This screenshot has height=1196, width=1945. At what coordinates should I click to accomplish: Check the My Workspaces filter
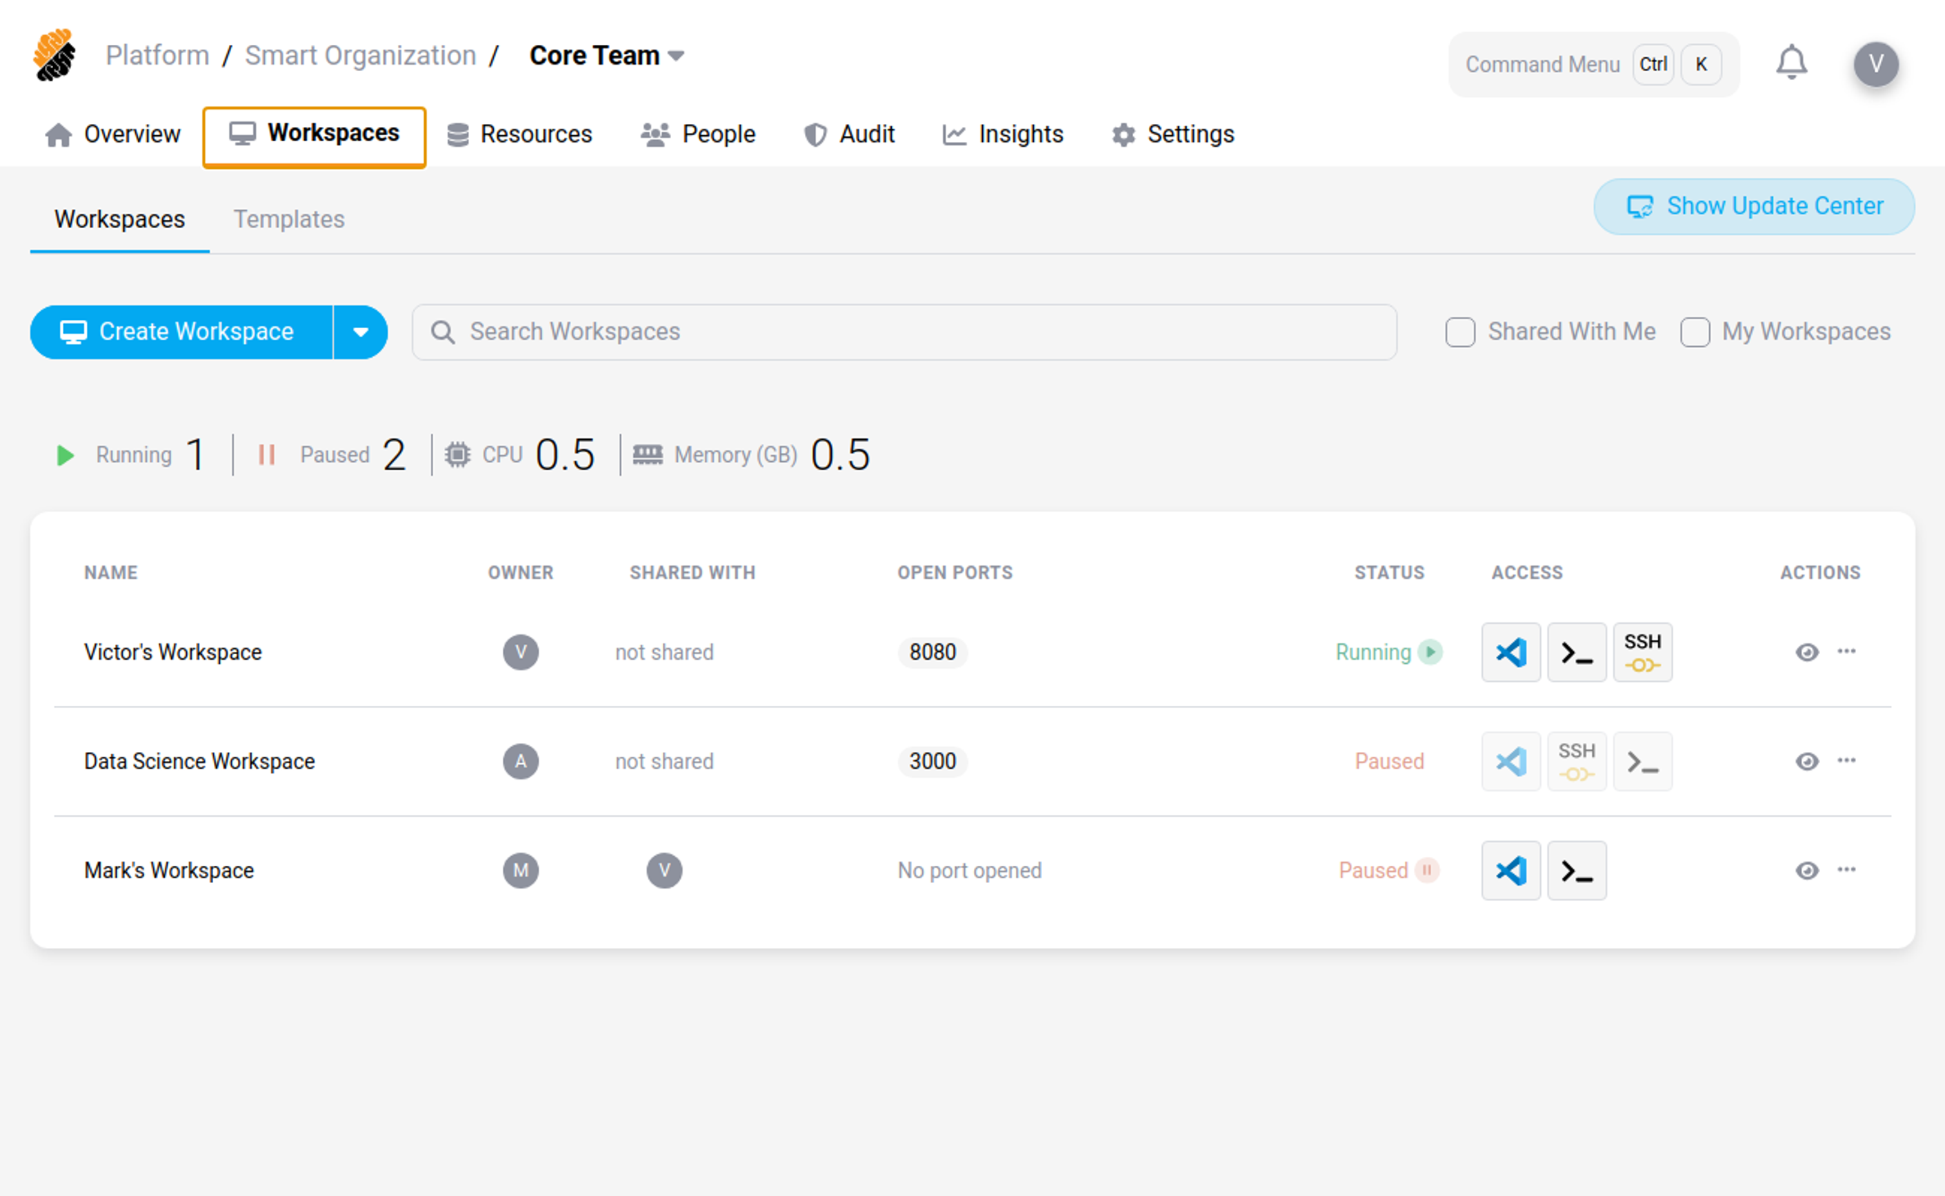point(1694,332)
